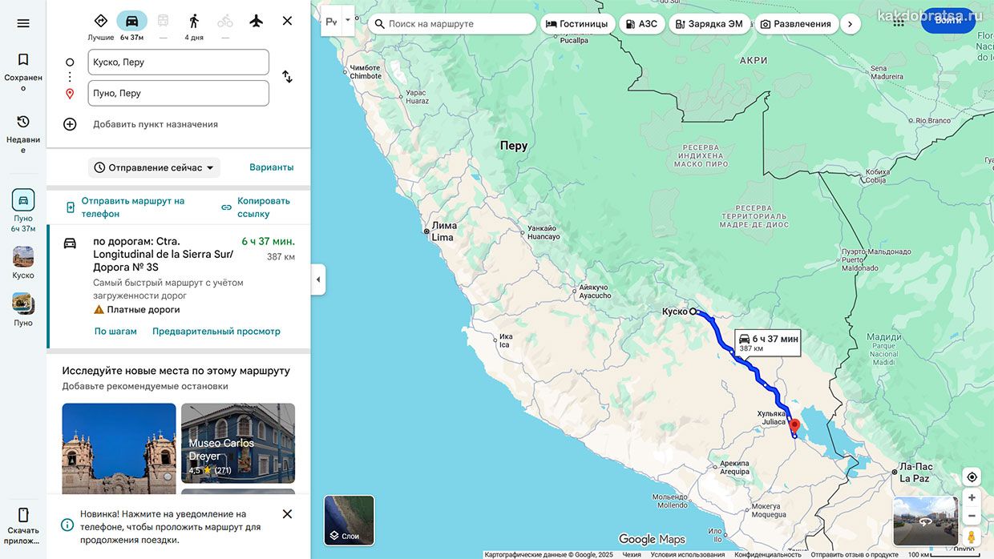
Task: Select the 'АЗС' filter chip
Action: [641, 24]
